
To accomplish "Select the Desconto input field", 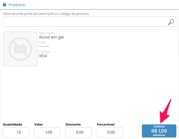I will click(79, 132).
